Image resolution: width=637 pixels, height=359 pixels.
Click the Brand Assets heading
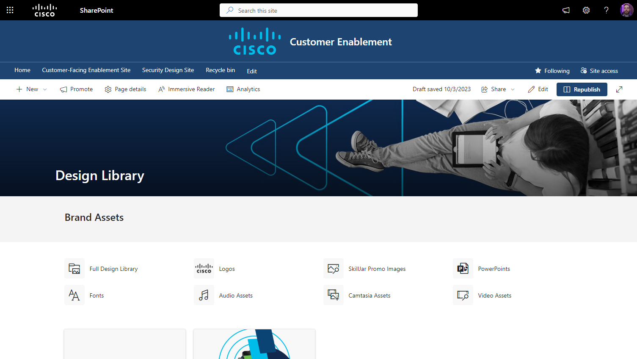coord(94,217)
